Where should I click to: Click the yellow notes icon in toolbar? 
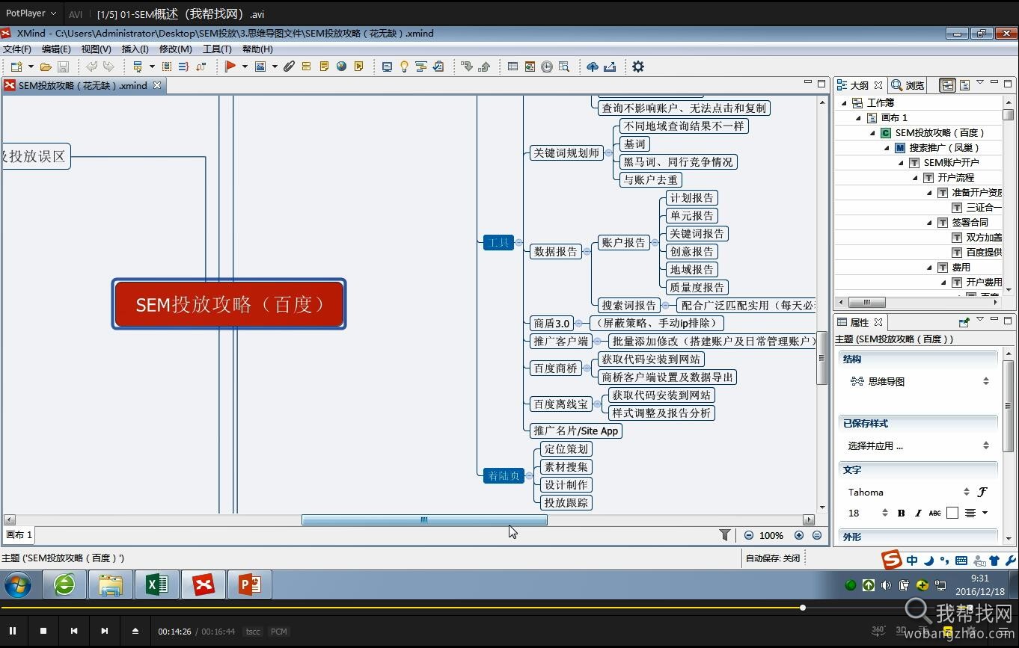pyautogui.click(x=324, y=67)
